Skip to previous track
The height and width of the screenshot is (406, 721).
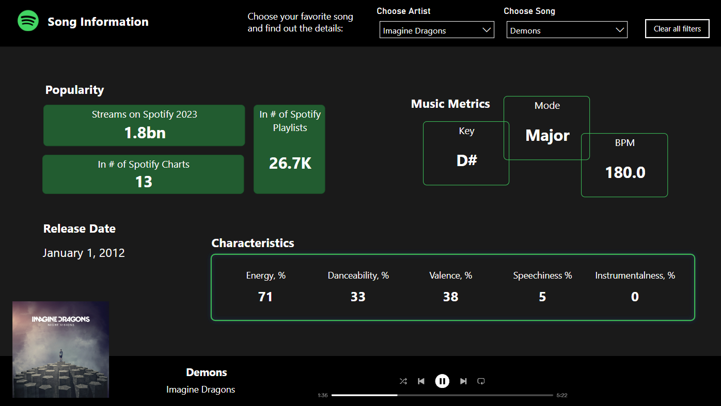coord(421,381)
